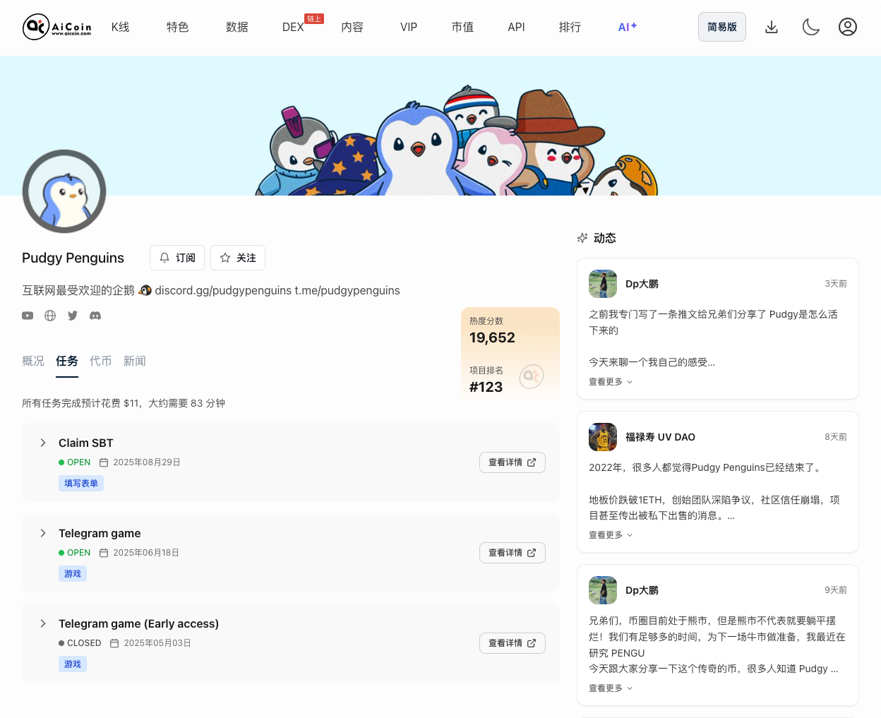This screenshot has height=718, width=881.
Task: Open the DEX menu item
Action: (293, 27)
